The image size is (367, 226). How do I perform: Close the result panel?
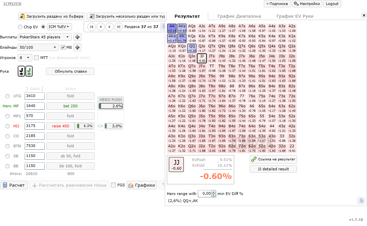tap(364, 15)
